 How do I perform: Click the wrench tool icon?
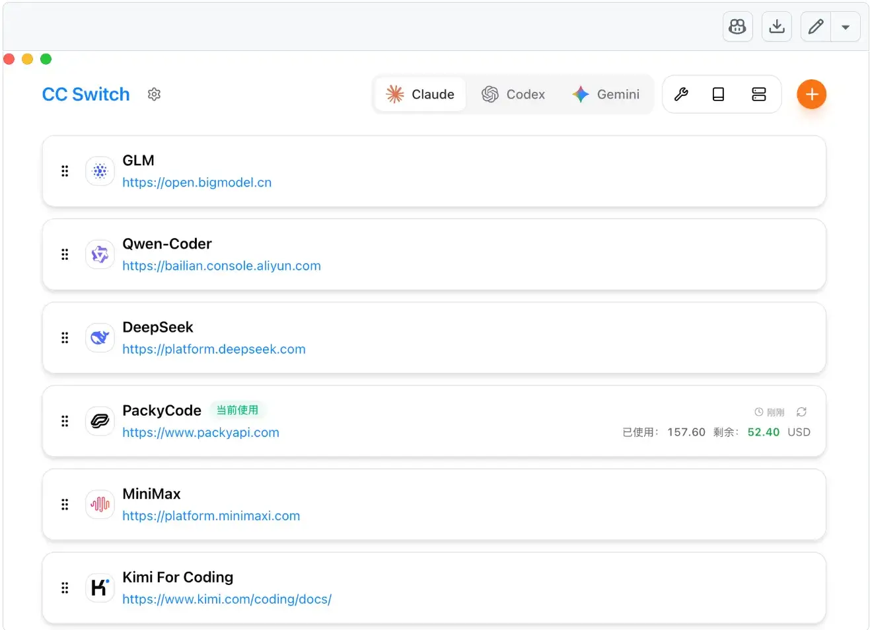pyautogui.click(x=681, y=95)
